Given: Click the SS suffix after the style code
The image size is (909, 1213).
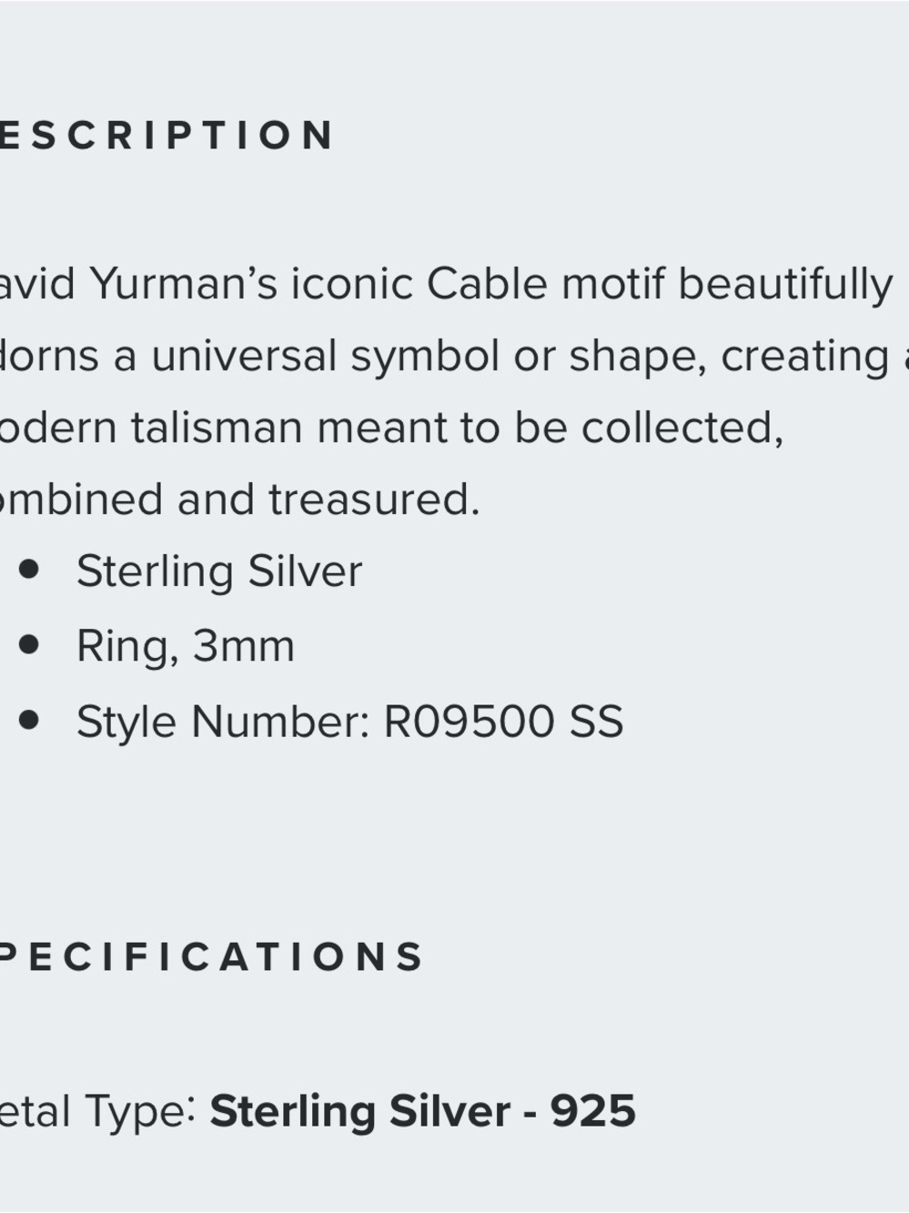Looking at the screenshot, I should pos(596,722).
